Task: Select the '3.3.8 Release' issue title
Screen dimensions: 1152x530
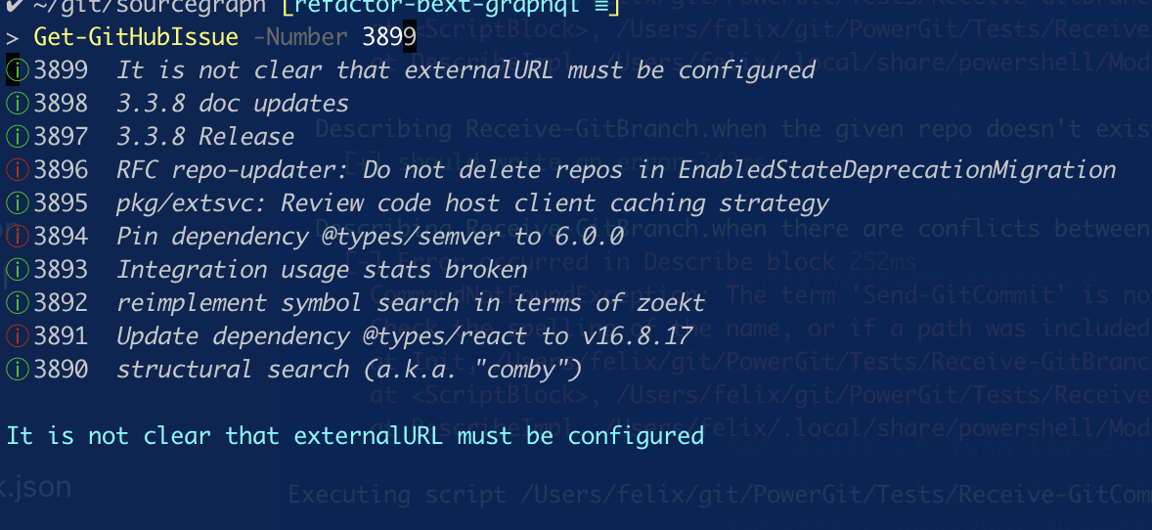Action: 205,137
